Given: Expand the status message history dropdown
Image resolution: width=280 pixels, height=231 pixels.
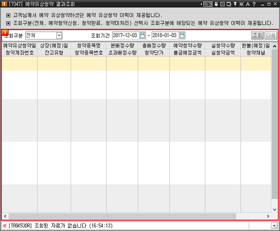Looking at the screenshot, I should click(x=274, y=225).
